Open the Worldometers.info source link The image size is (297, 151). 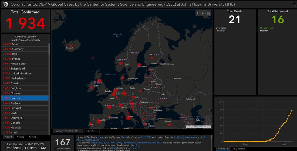pos(146,143)
